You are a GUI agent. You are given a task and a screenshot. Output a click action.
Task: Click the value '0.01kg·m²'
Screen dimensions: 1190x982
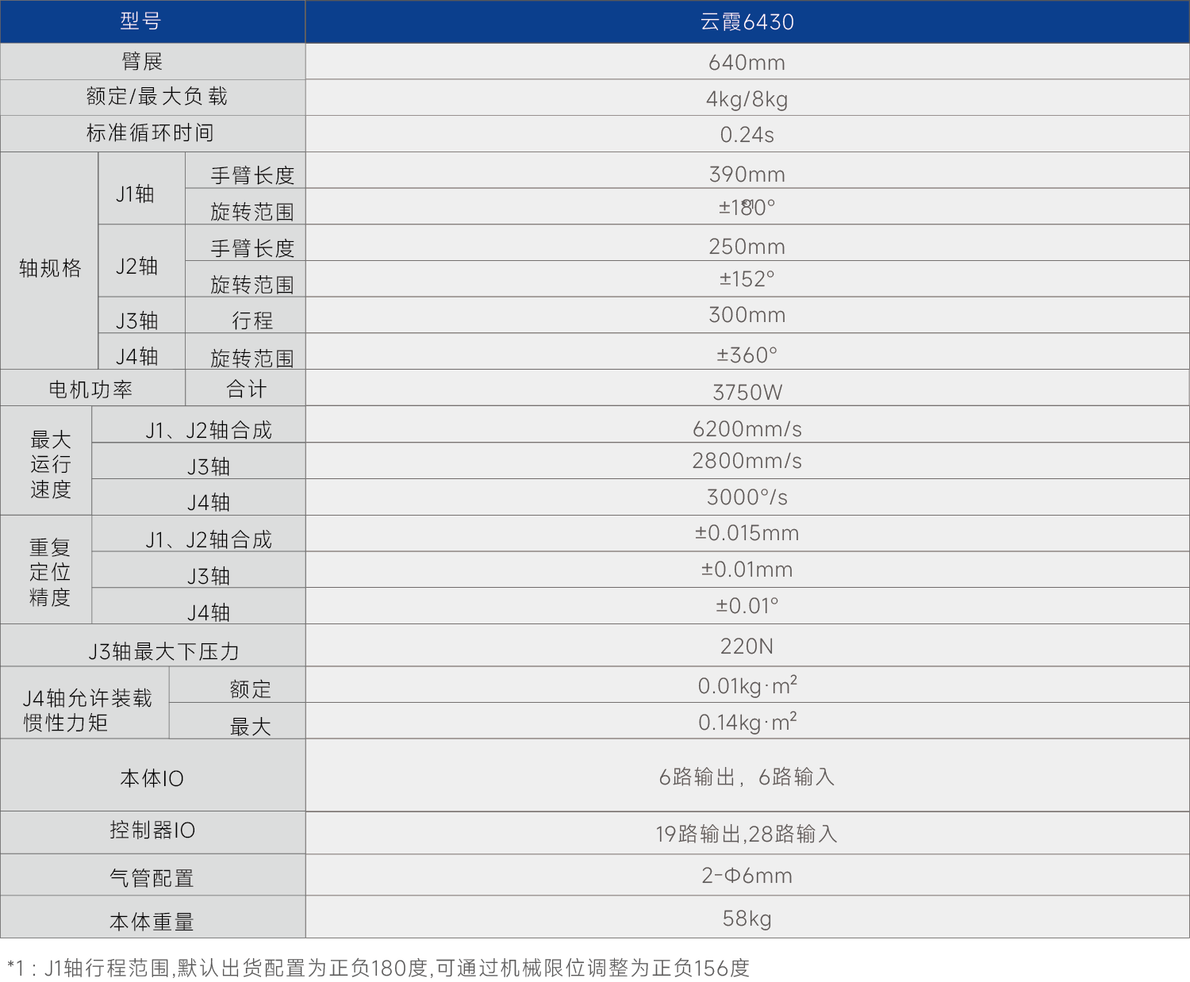pos(747,685)
